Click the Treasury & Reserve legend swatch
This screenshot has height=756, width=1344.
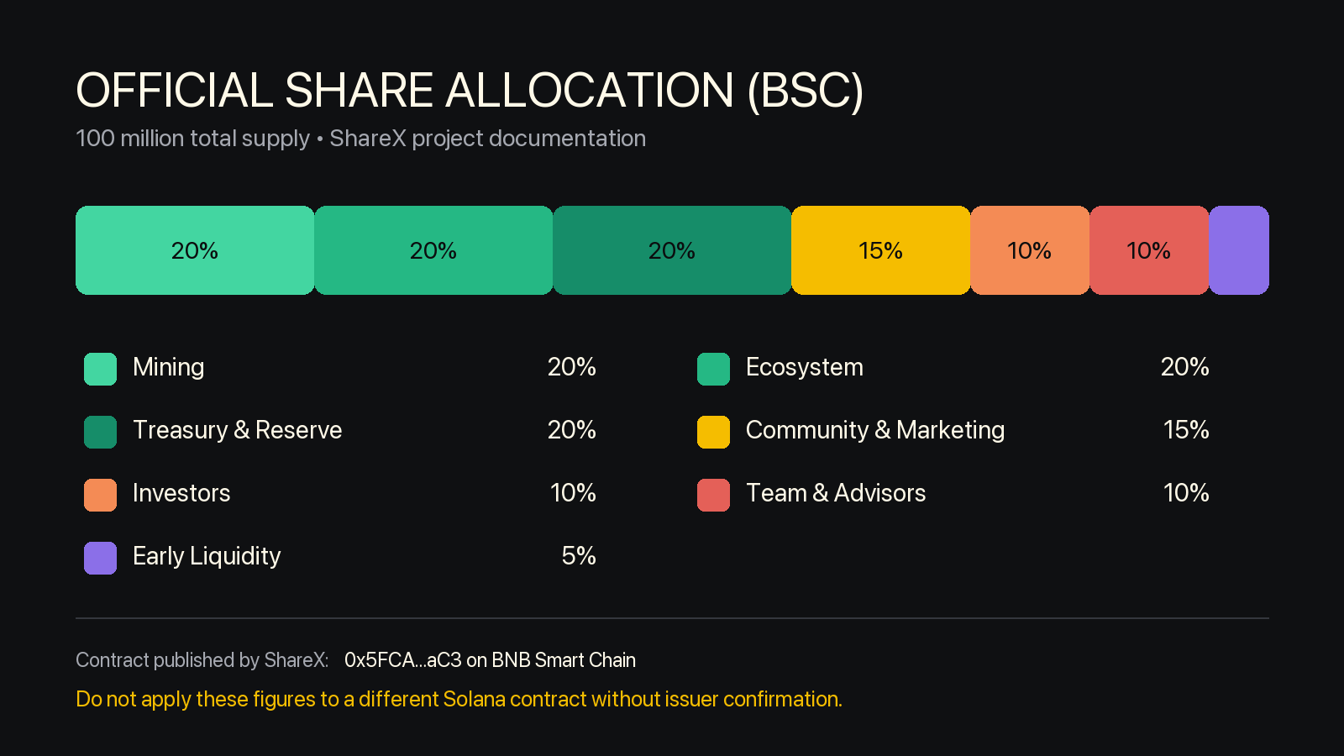pyautogui.click(x=100, y=432)
